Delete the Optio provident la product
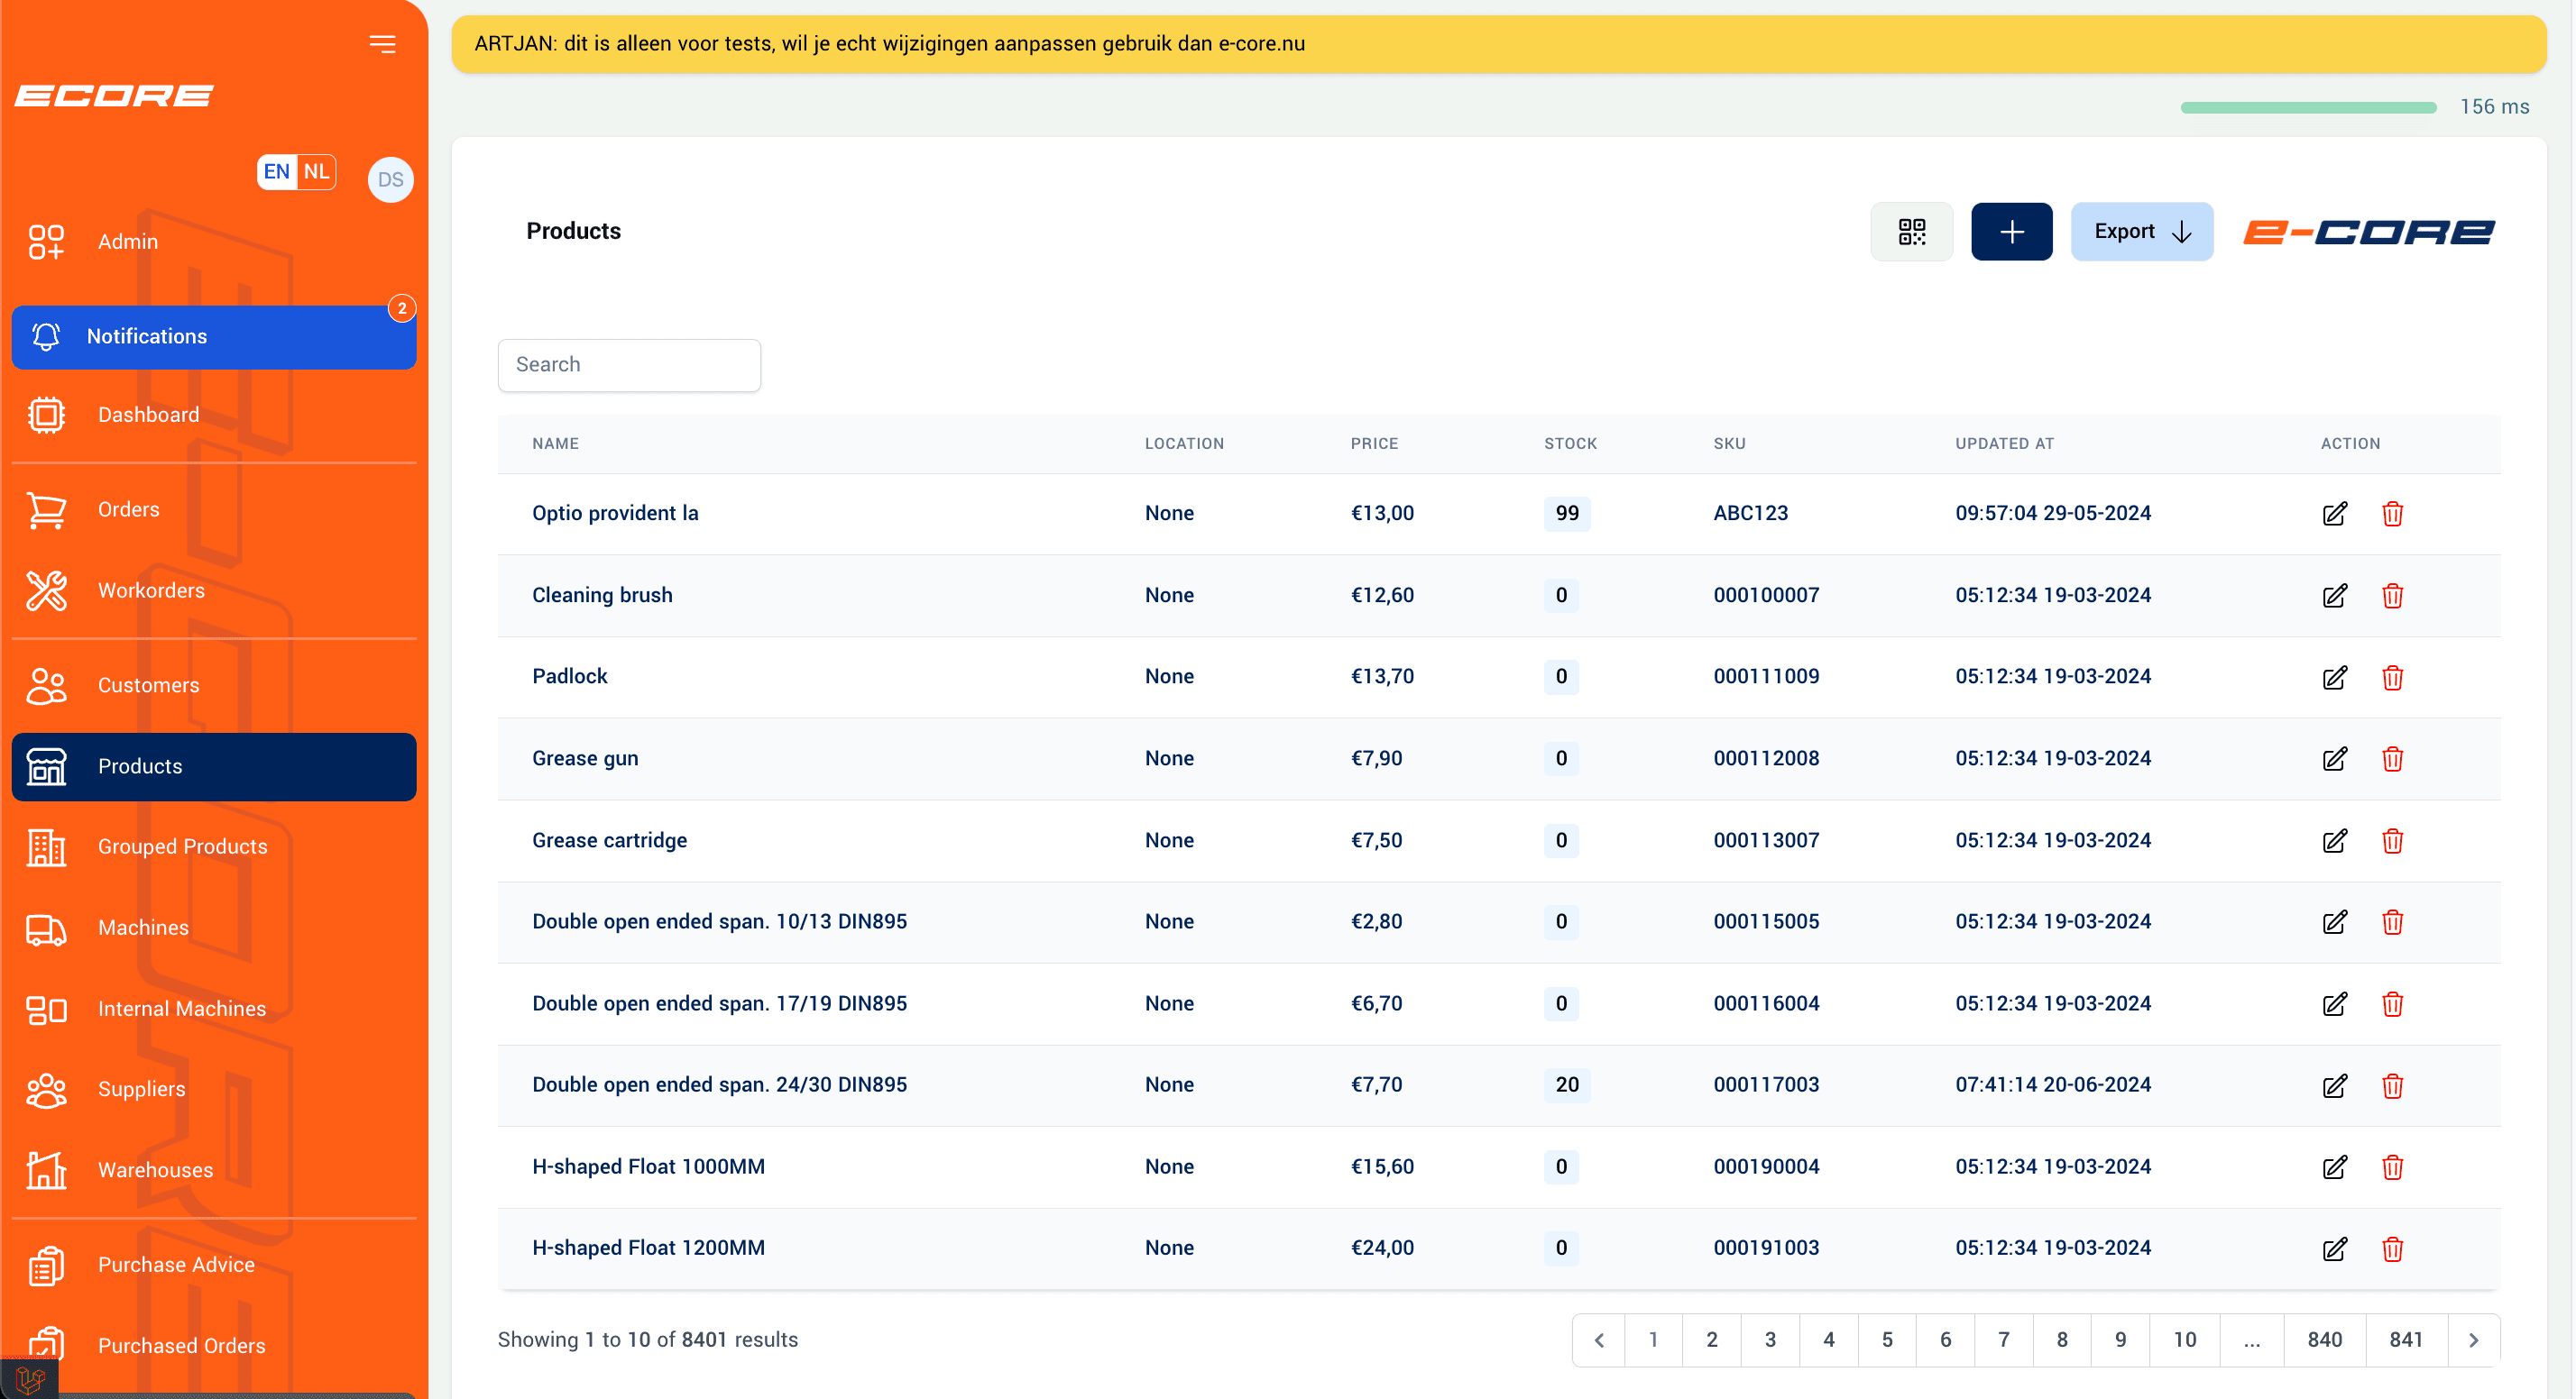The height and width of the screenshot is (1399, 2576). [x=2392, y=514]
